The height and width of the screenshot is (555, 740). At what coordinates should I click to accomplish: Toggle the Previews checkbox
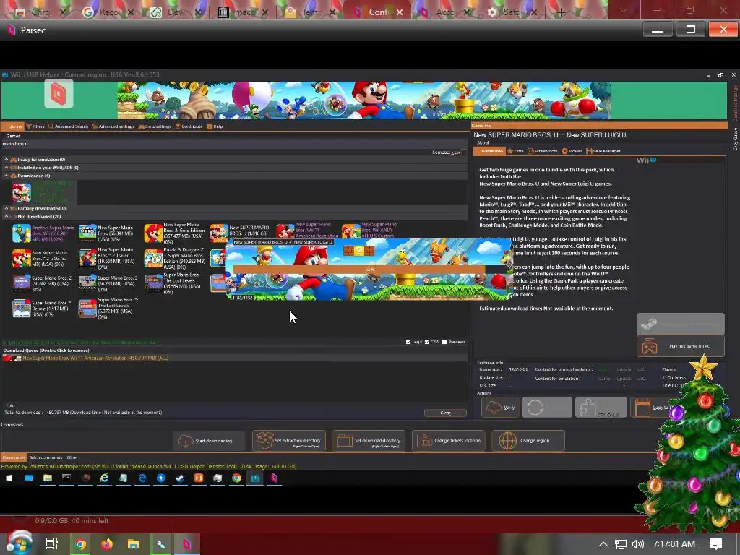coord(444,342)
